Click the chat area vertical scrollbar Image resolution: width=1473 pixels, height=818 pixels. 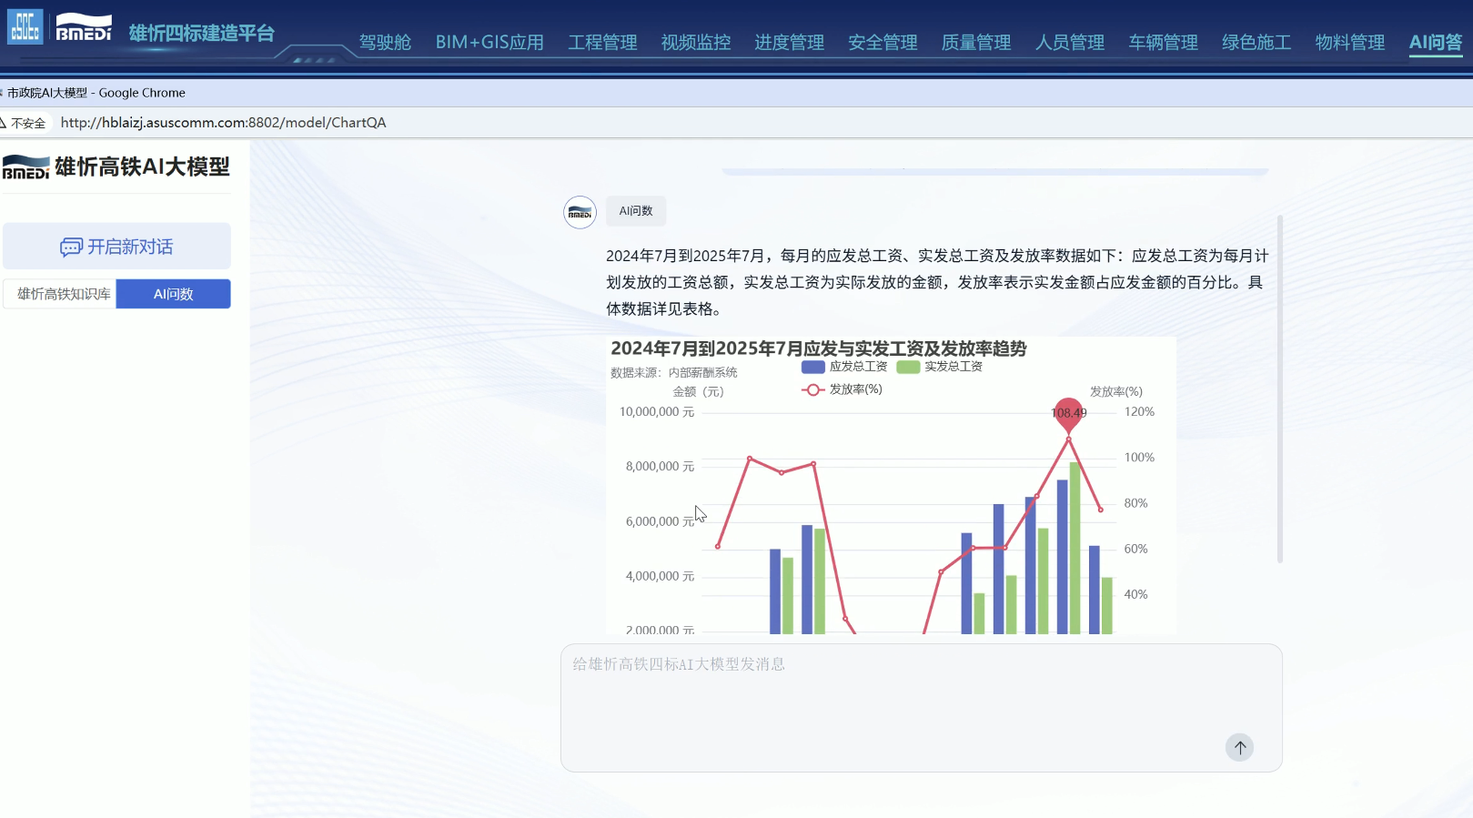[x=1279, y=389]
